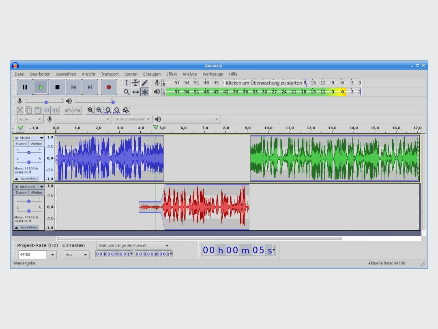The width and height of the screenshot is (438, 329).
Task: Click the playback volume slider
Action: 94,101
